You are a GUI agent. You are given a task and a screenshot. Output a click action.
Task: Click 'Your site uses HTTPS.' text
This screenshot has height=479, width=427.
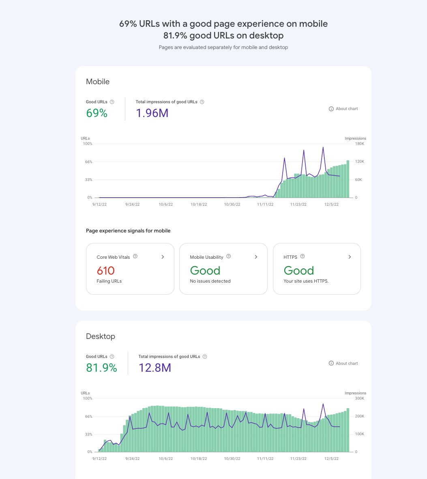306,281
